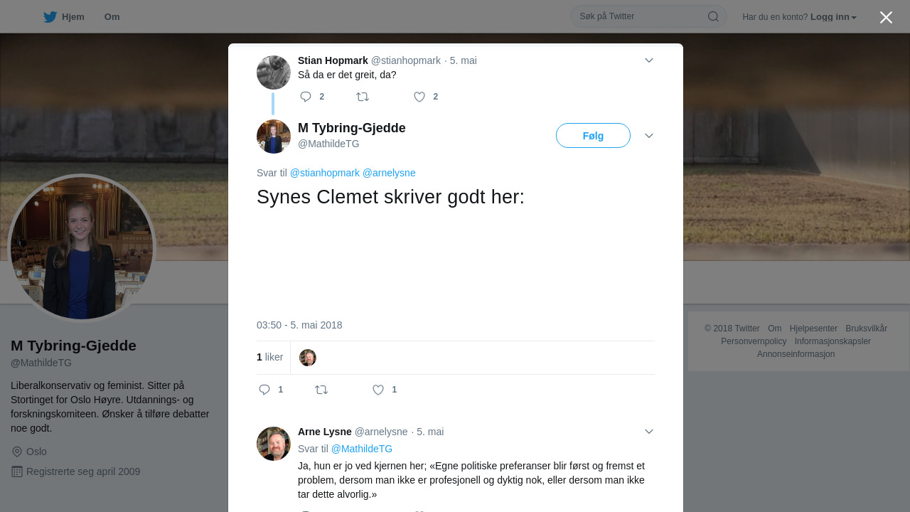Like Stian Hopmark's tweet
This screenshot has height=512, width=910.
pos(419,97)
